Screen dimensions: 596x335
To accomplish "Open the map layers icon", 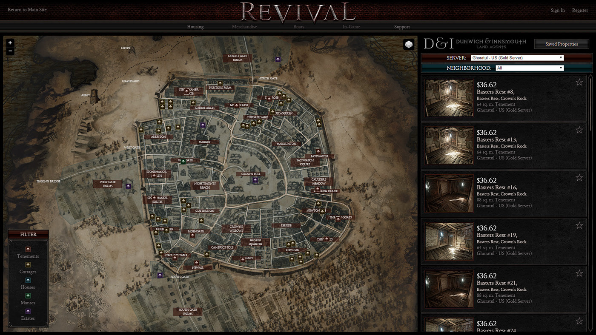I will (x=409, y=45).
